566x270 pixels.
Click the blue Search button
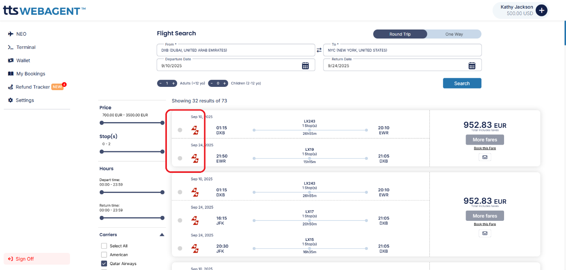click(x=462, y=83)
